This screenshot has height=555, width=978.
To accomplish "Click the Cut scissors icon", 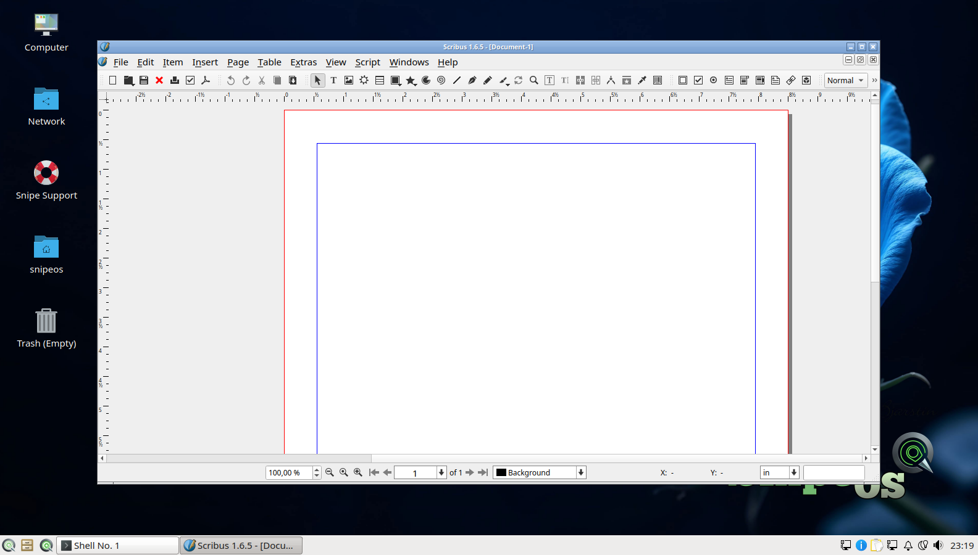I will point(262,80).
